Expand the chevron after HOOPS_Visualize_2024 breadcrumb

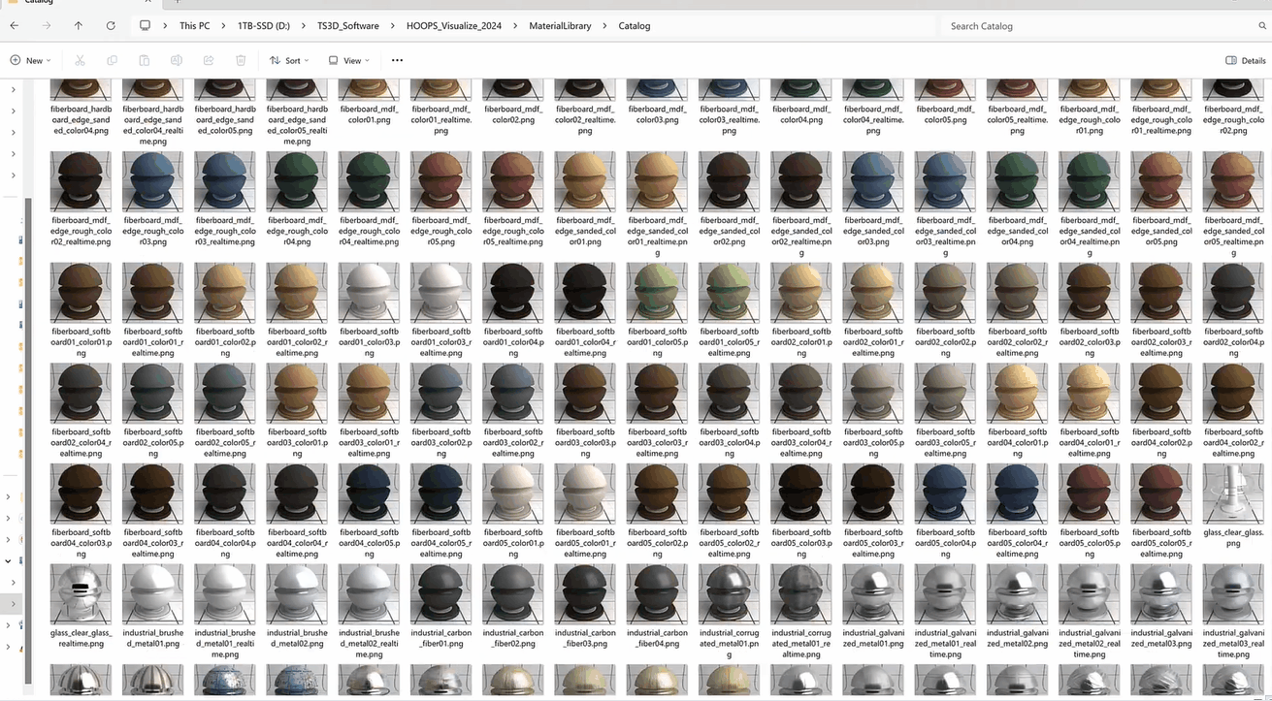point(515,26)
